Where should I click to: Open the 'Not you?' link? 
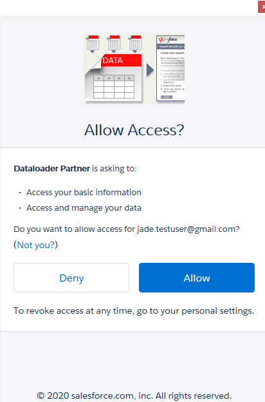pyautogui.click(x=35, y=245)
